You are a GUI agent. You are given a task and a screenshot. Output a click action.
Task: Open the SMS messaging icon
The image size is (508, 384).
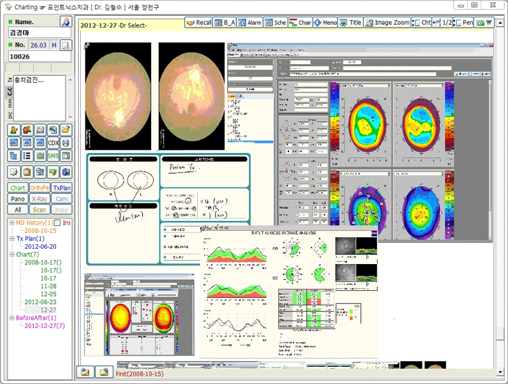[x=52, y=155]
